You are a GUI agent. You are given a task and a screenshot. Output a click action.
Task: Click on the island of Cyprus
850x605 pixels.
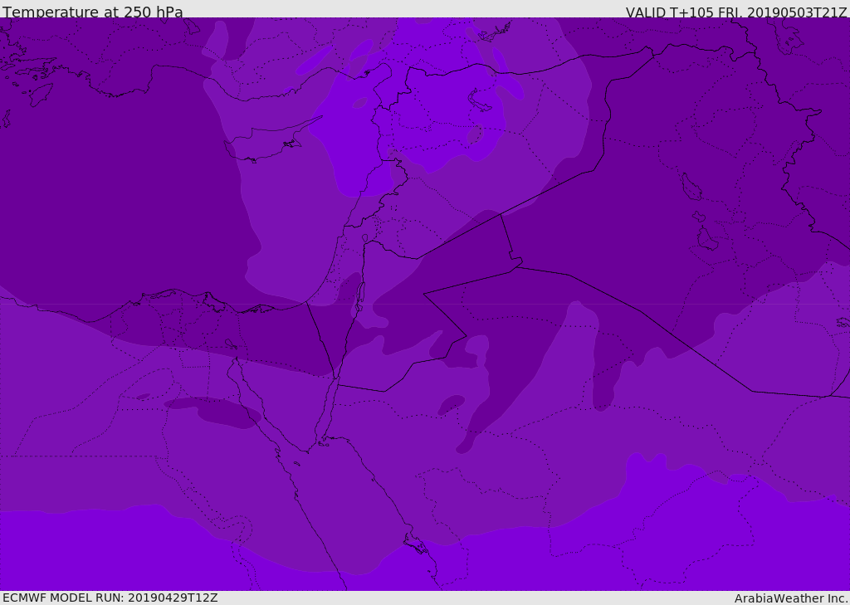tap(266, 146)
